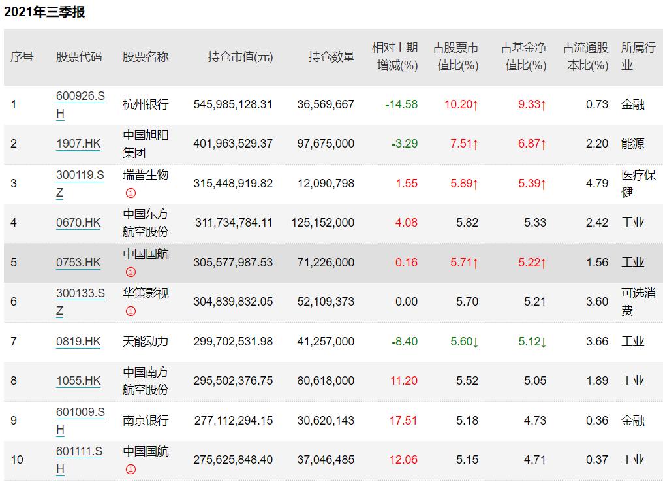Select stock name 南京银行
Viewport: 663px width, 482px height.
coord(146,421)
